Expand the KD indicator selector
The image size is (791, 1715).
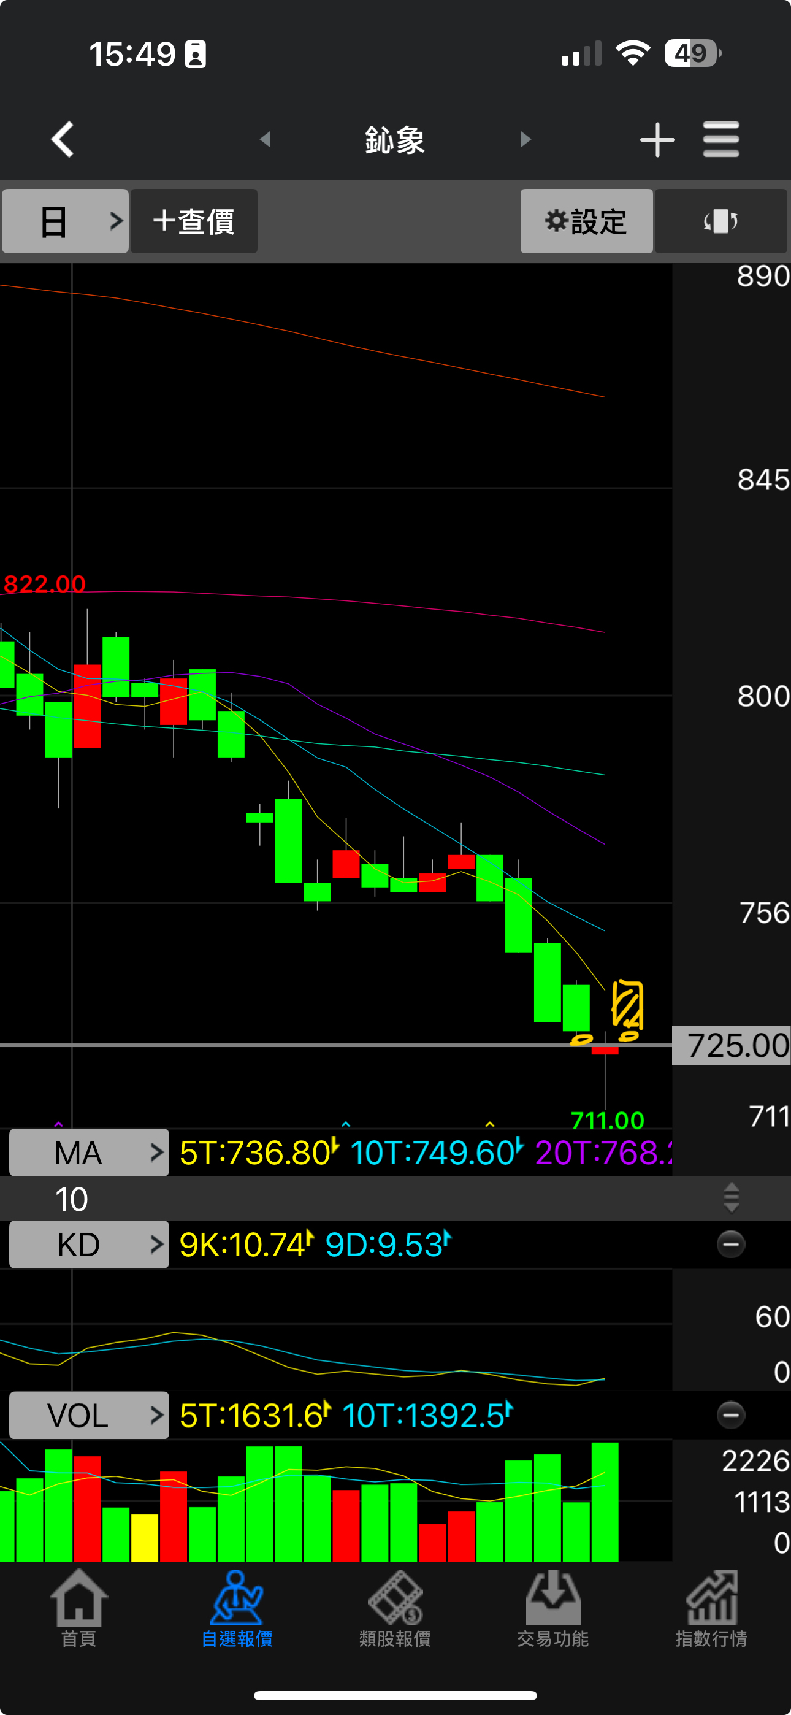point(88,1245)
